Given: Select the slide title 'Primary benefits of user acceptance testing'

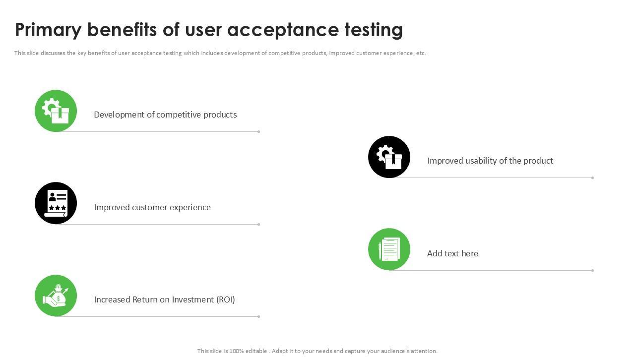Looking at the screenshot, I should pos(209,30).
